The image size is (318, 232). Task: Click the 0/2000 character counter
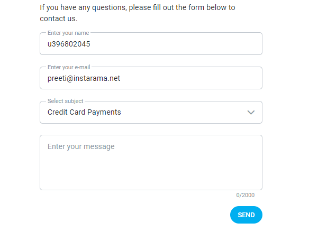coord(245,195)
